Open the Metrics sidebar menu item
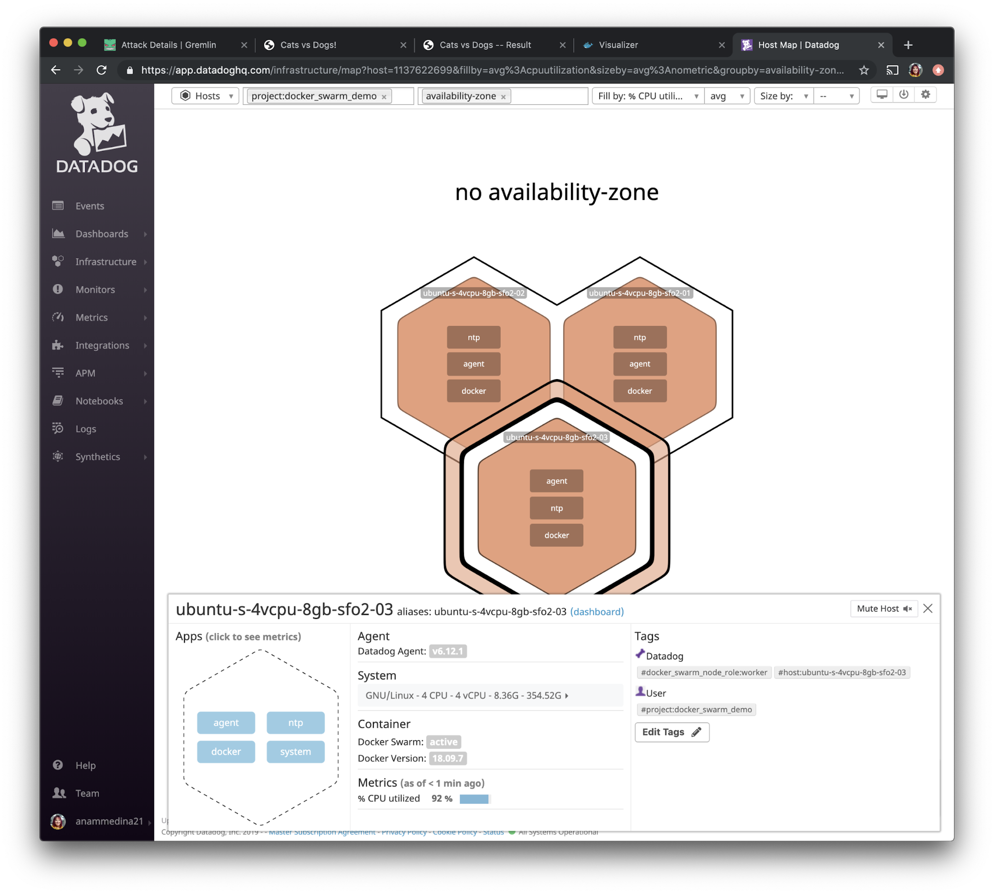This screenshot has height=894, width=994. (x=91, y=317)
